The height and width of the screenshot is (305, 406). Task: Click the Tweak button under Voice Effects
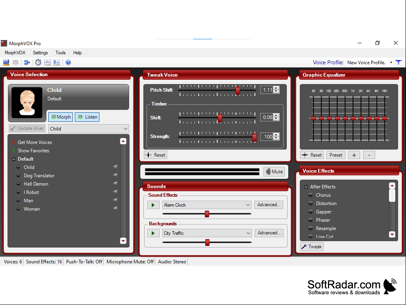click(312, 247)
